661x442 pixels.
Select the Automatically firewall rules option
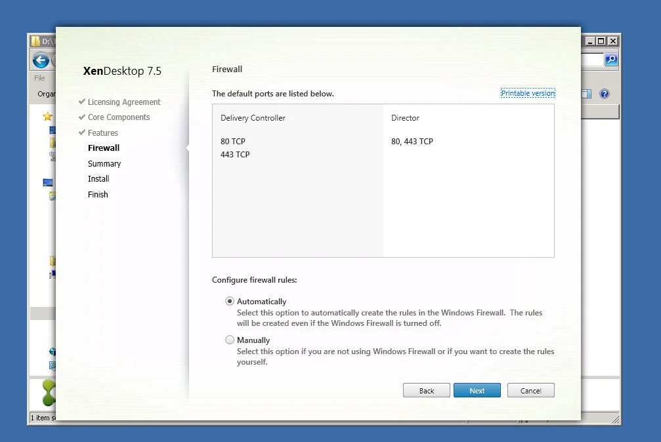pos(229,301)
